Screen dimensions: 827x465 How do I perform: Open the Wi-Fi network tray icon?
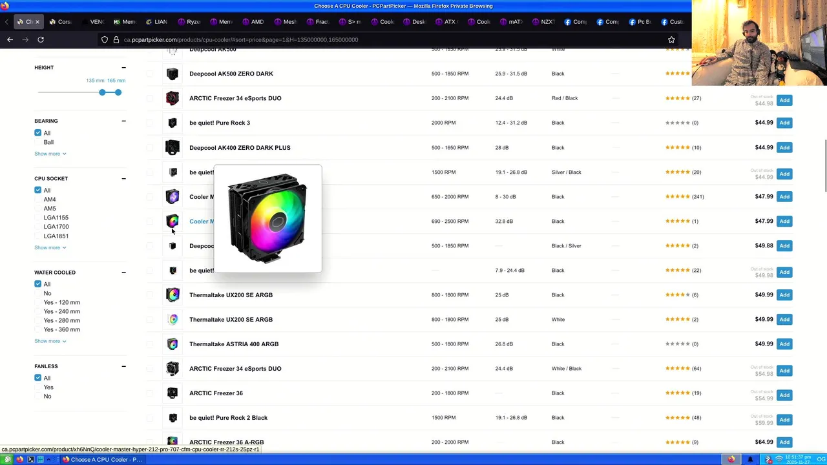[x=779, y=460]
